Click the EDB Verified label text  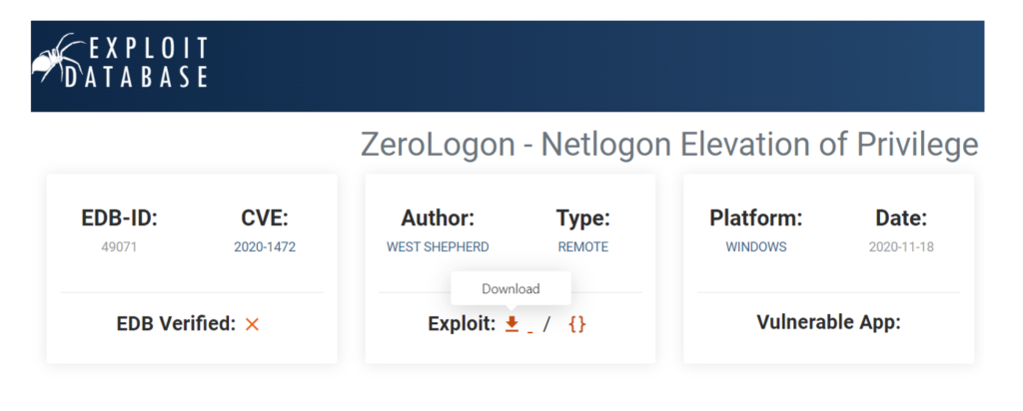(176, 323)
